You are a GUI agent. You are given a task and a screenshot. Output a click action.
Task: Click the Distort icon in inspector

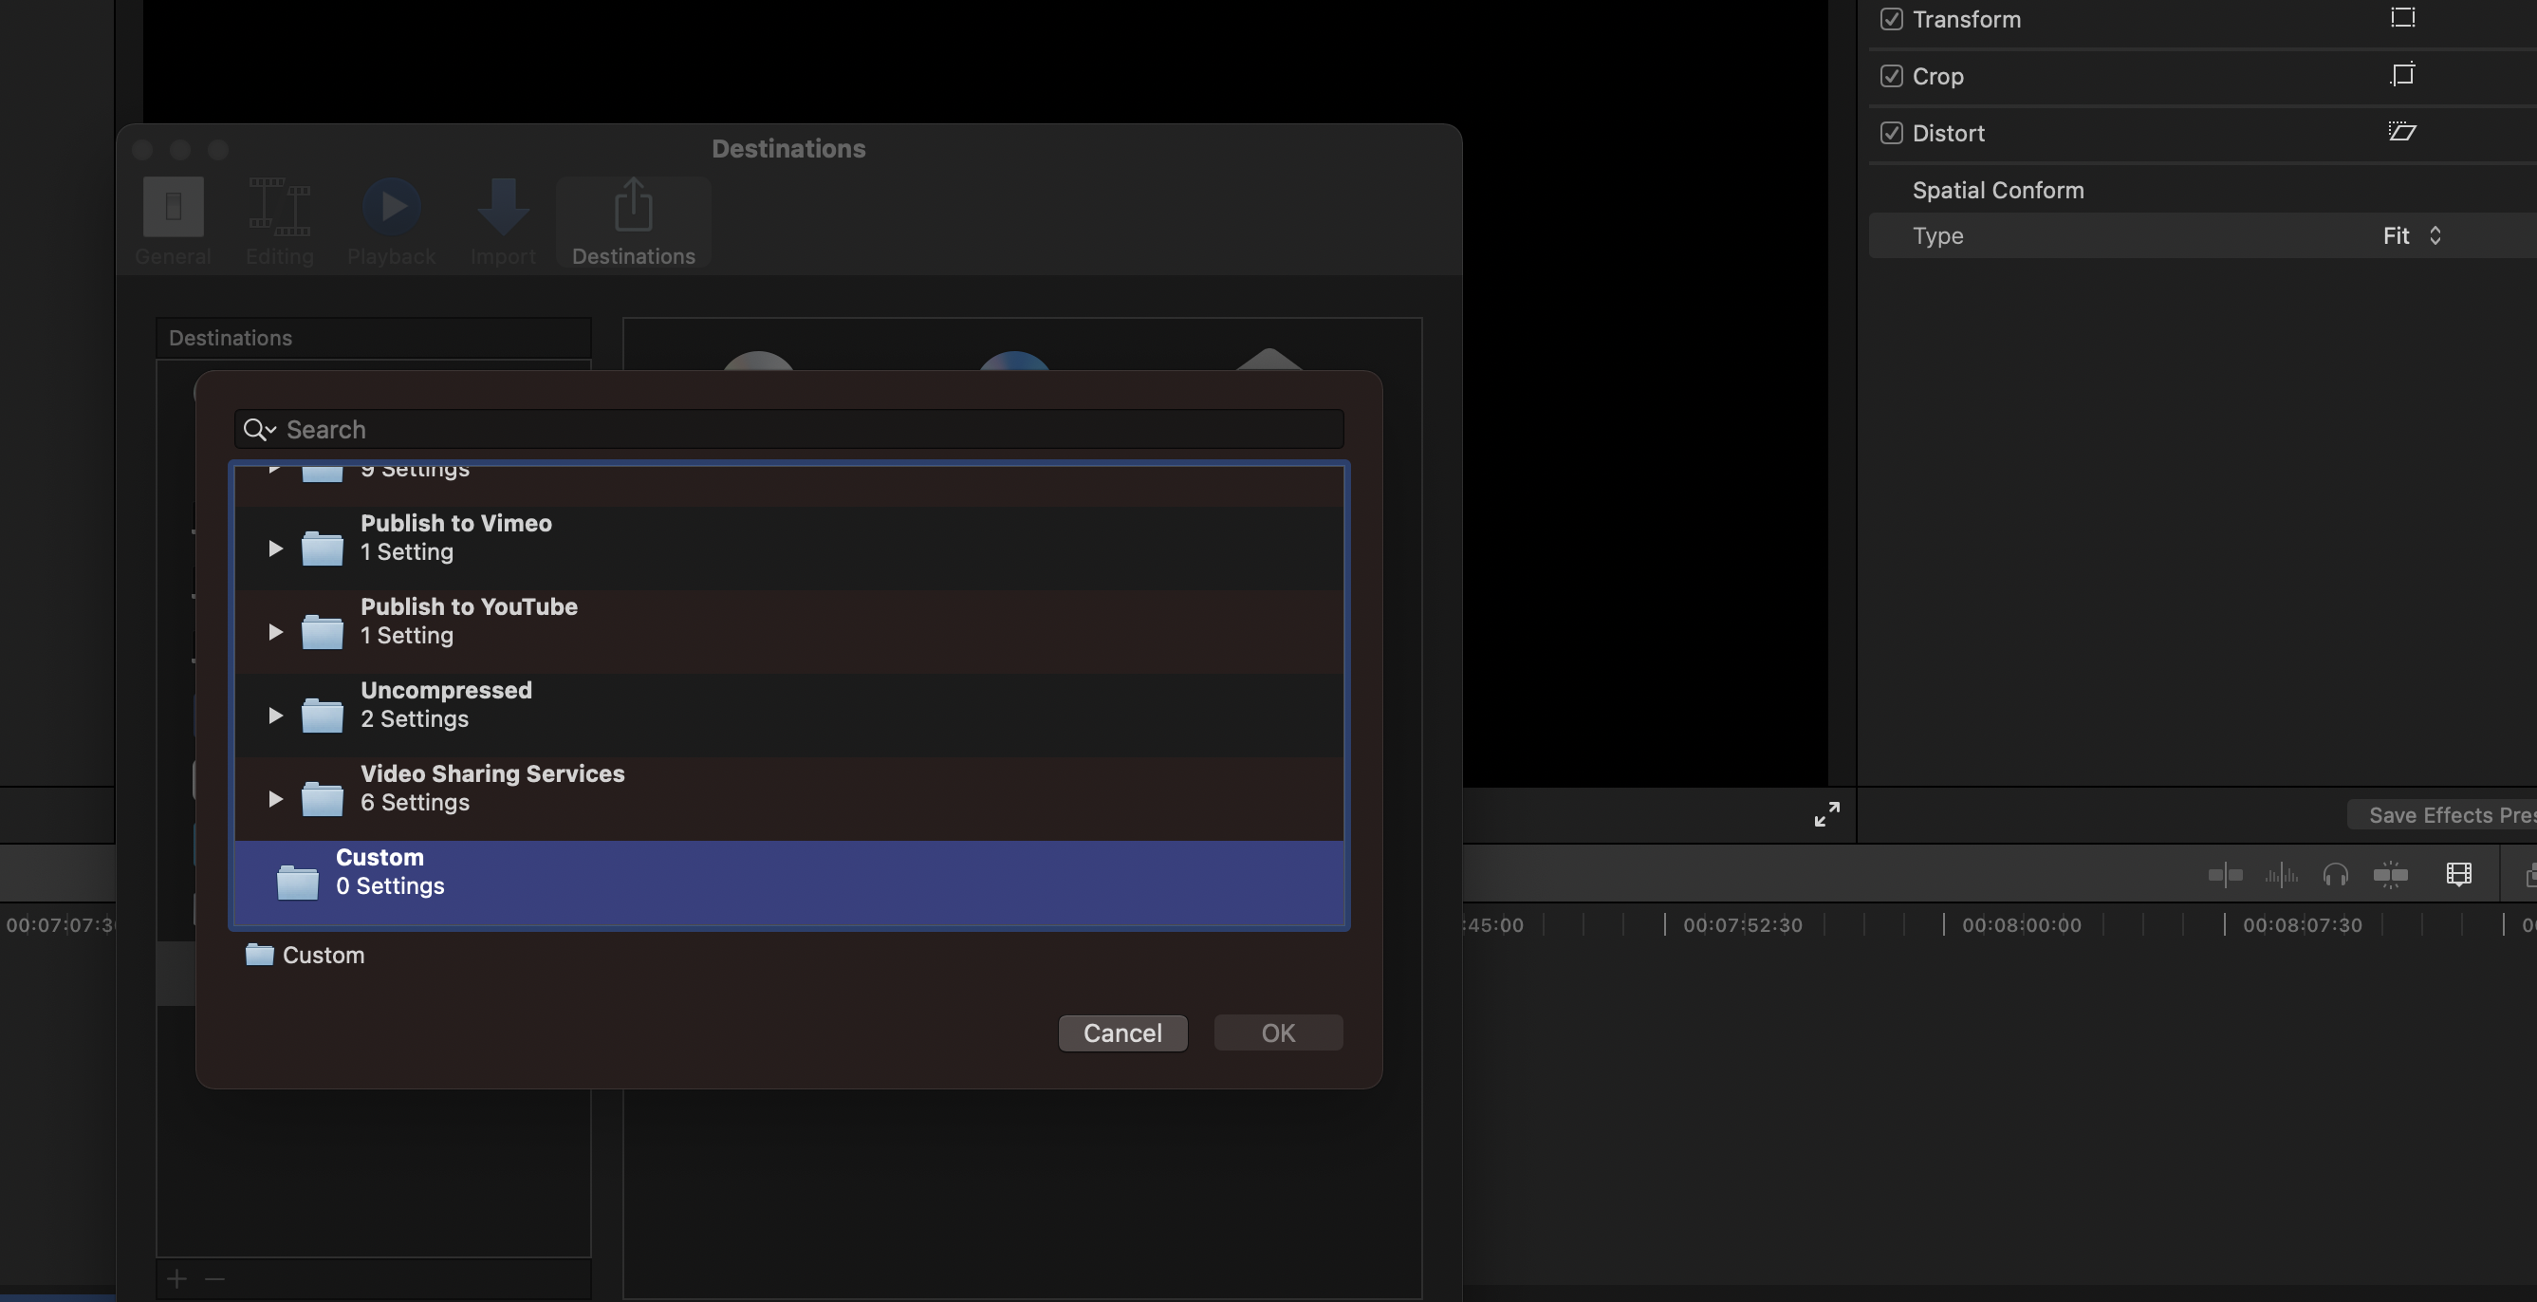coord(2402,132)
